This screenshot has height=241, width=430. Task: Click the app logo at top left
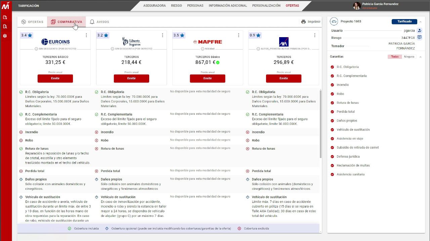5,5
